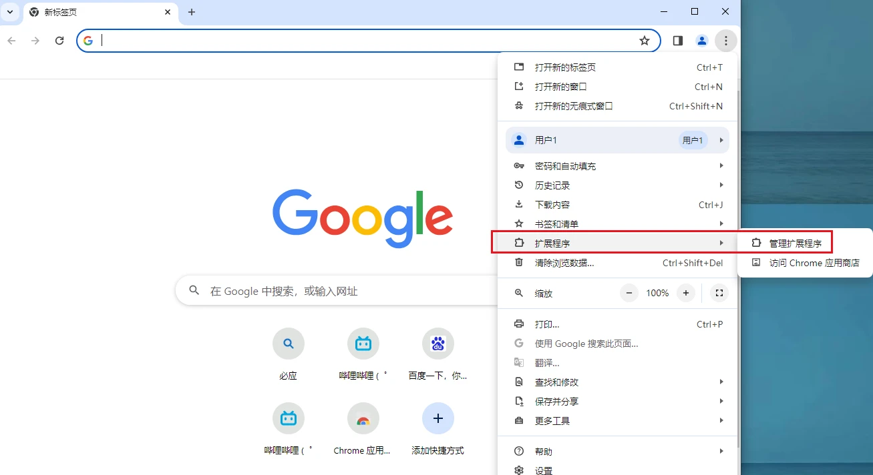Image resolution: width=873 pixels, height=475 pixels.
Task: Open the side panel icon
Action: pos(678,41)
